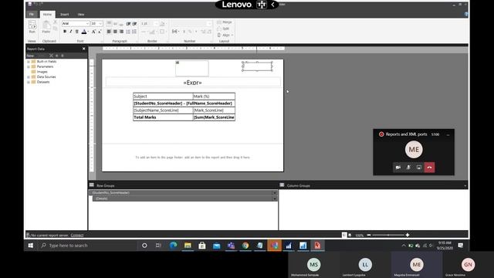Open Details row group dropdown arrow

point(275,198)
